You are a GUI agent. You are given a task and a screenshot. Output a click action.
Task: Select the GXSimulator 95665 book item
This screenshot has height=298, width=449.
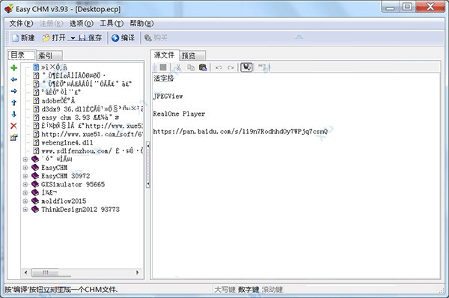coord(73,184)
